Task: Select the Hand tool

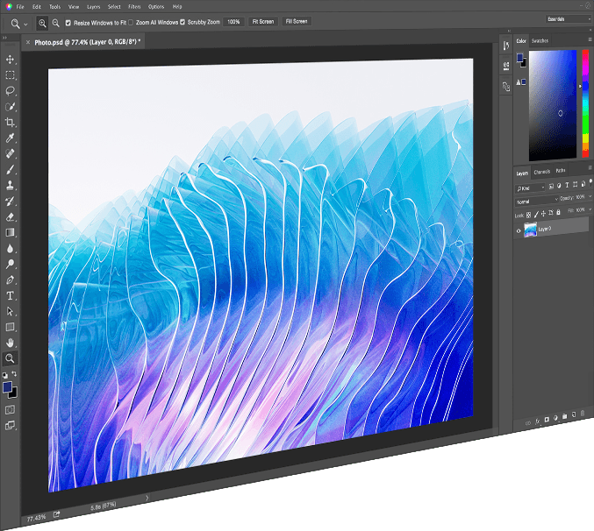Action: (10, 343)
